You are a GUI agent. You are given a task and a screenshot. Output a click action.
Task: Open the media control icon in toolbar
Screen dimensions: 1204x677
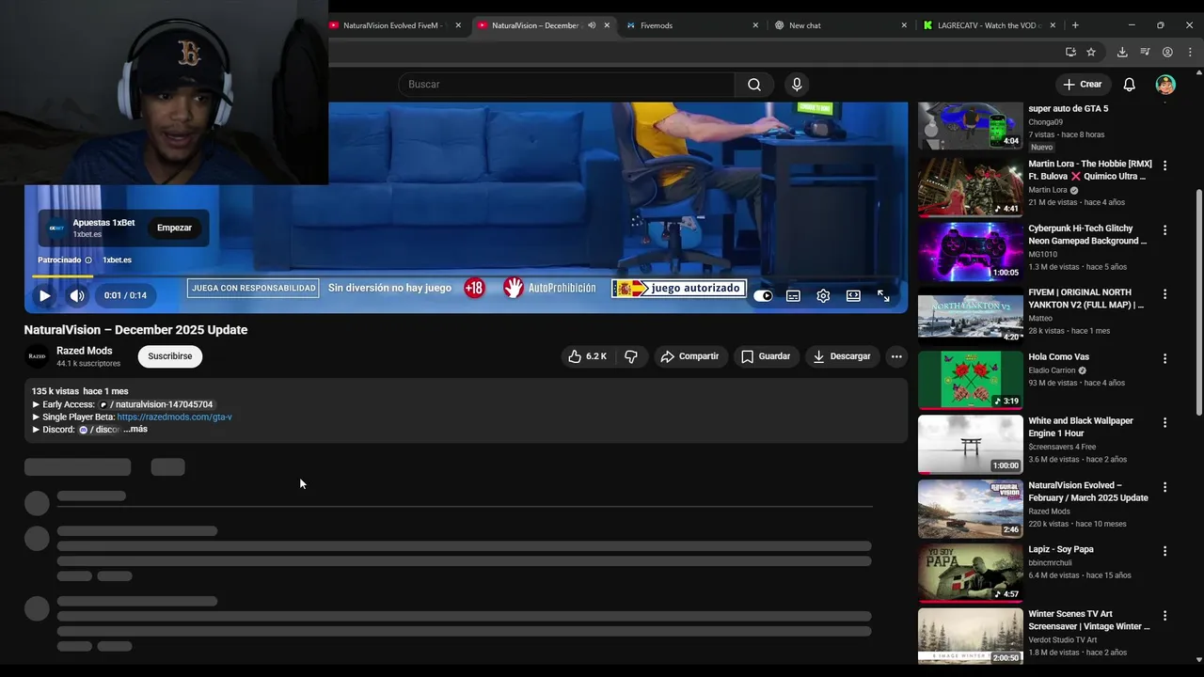coord(1145,52)
